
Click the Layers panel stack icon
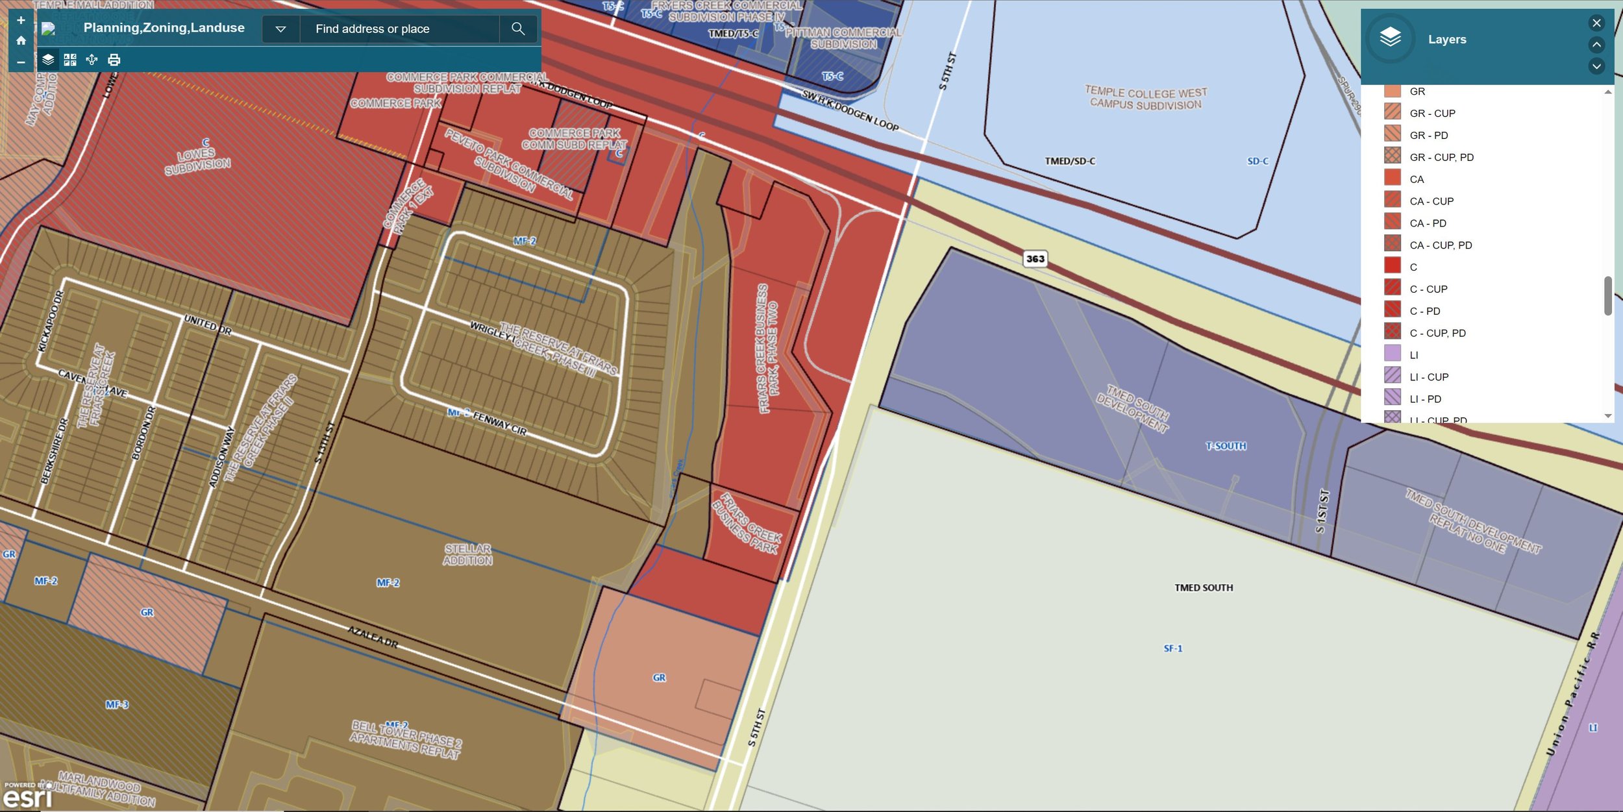click(1390, 38)
